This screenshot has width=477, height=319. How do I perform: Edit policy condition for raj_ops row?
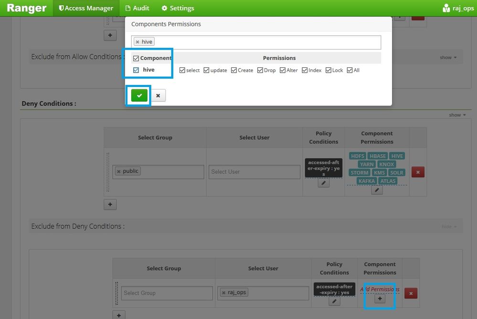pos(334,301)
